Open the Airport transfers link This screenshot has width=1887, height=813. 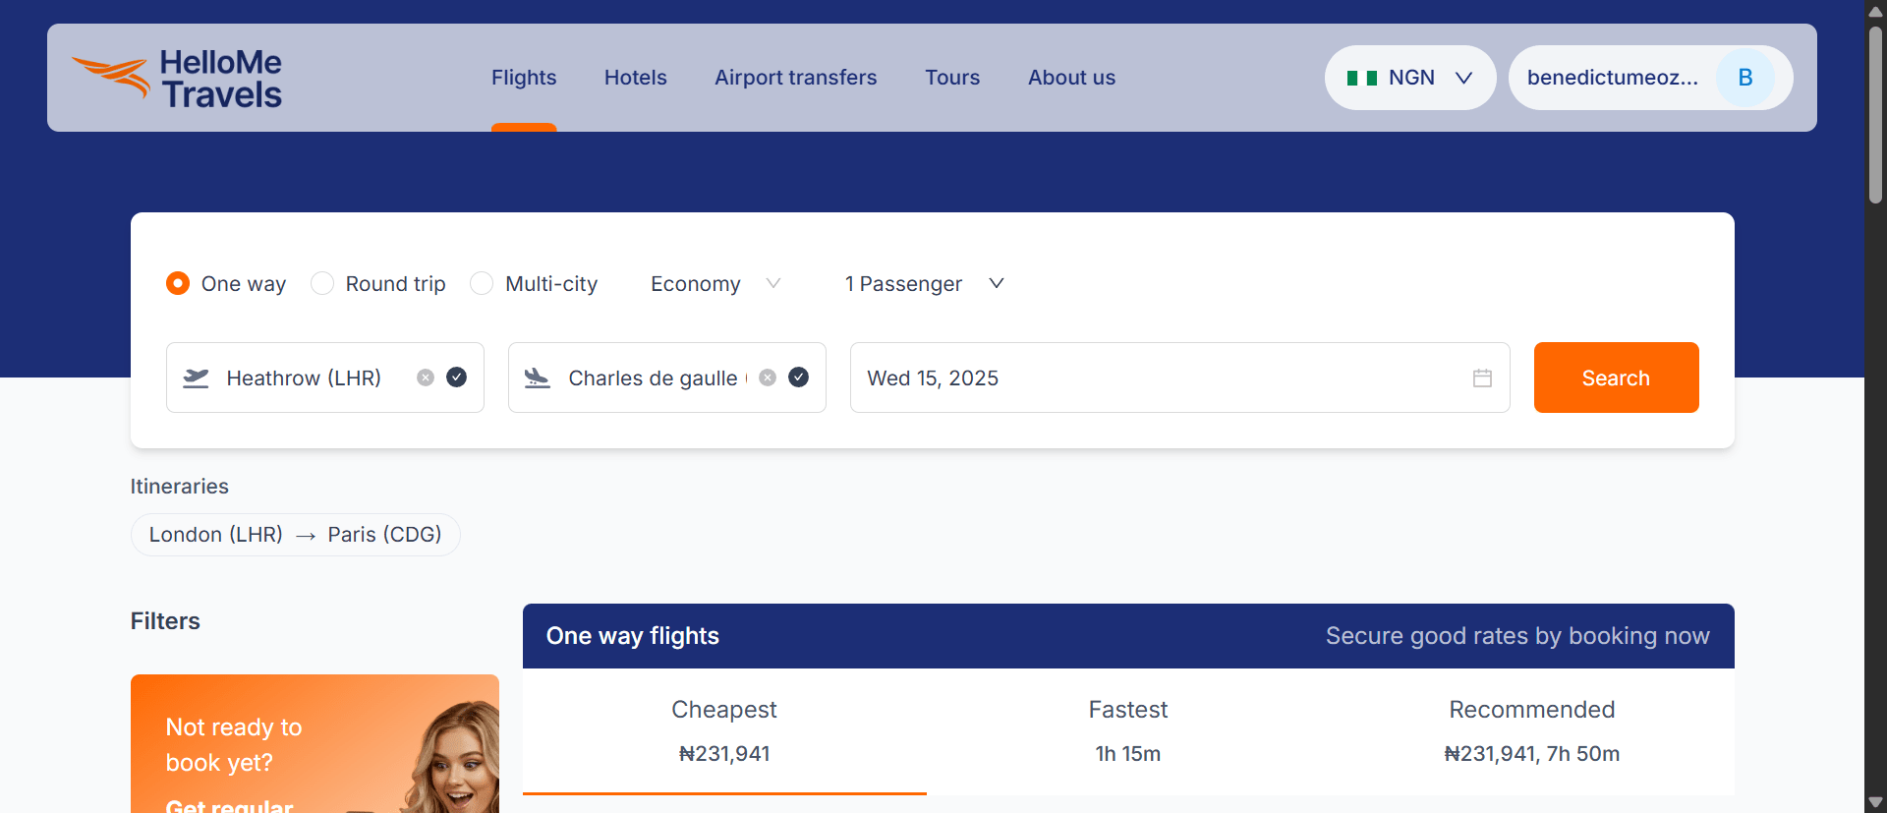coord(795,78)
